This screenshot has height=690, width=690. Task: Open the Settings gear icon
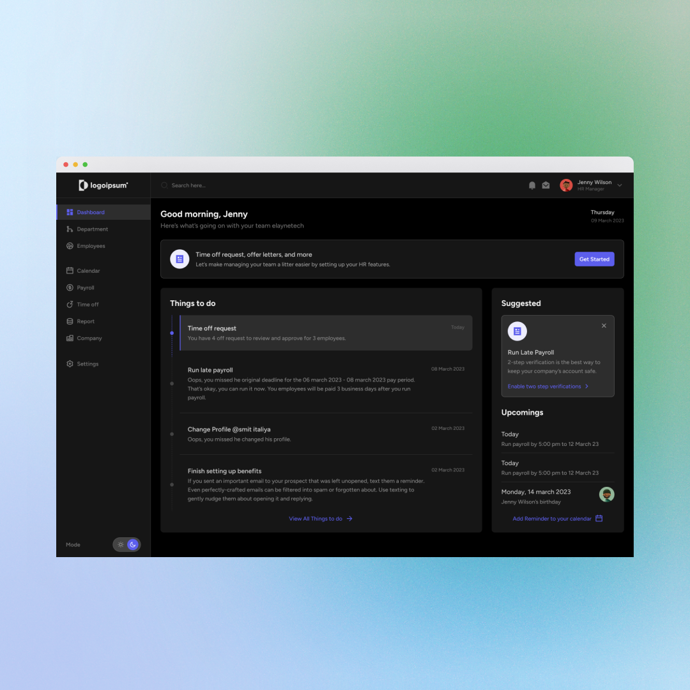coord(70,364)
